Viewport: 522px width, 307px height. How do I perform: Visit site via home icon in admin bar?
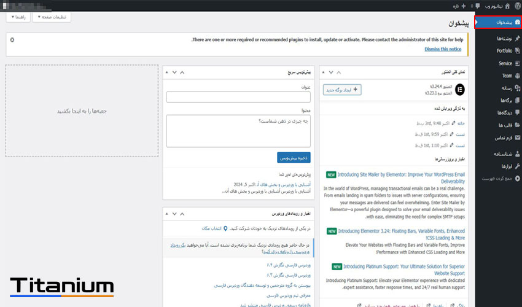tap(507, 6)
